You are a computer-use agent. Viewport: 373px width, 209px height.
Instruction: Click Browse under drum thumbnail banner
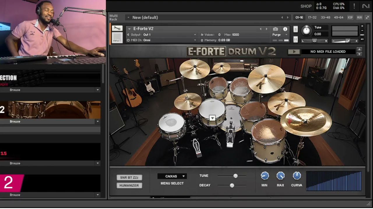click(15, 121)
